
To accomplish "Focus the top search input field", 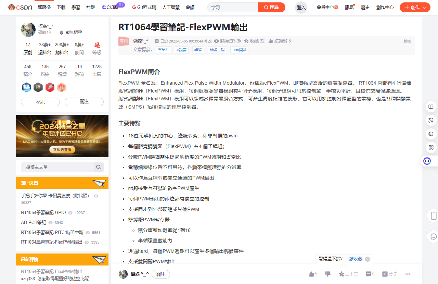I will click(233, 7).
